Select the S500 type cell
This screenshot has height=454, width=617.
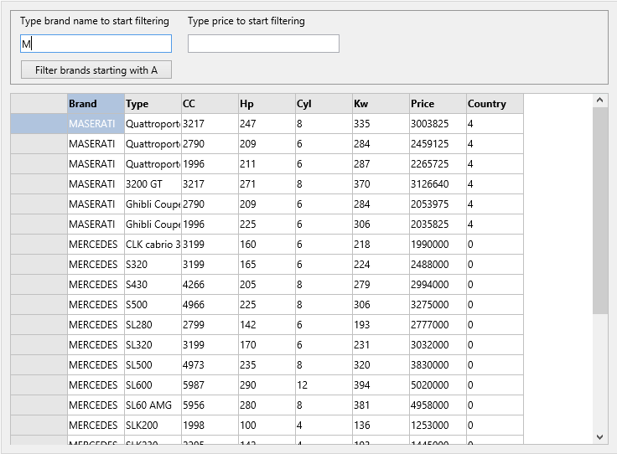(x=153, y=305)
